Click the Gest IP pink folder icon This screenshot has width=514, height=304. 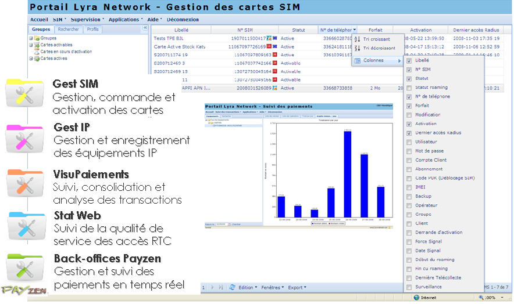tap(25, 139)
